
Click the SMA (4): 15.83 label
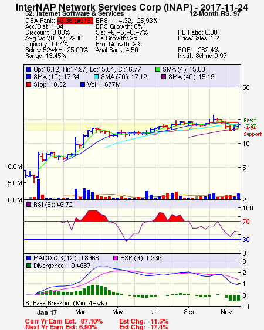point(184,69)
